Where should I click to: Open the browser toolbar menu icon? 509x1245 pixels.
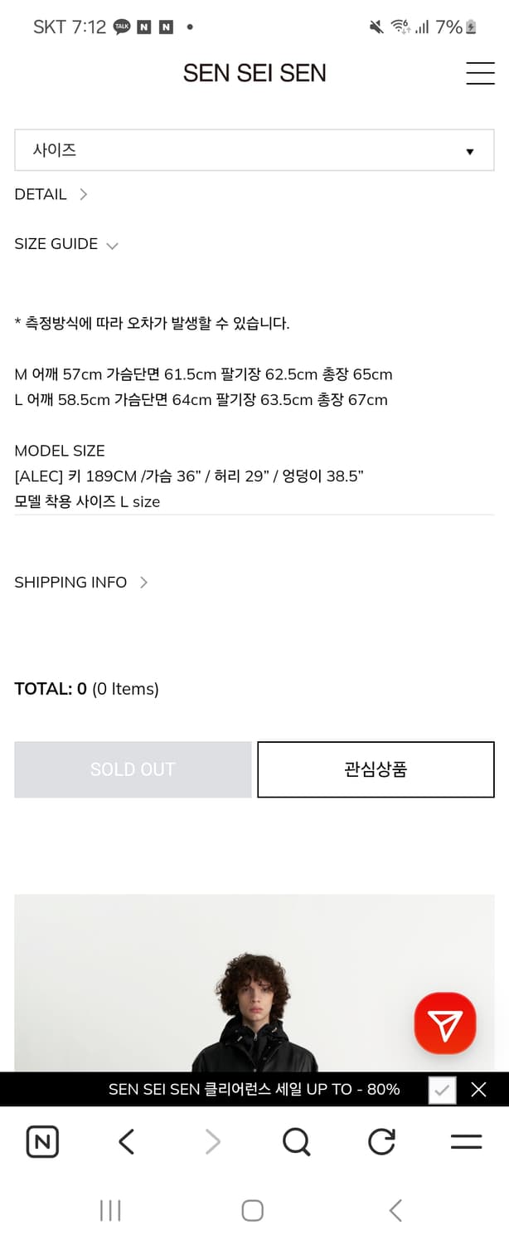[x=465, y=1141]
